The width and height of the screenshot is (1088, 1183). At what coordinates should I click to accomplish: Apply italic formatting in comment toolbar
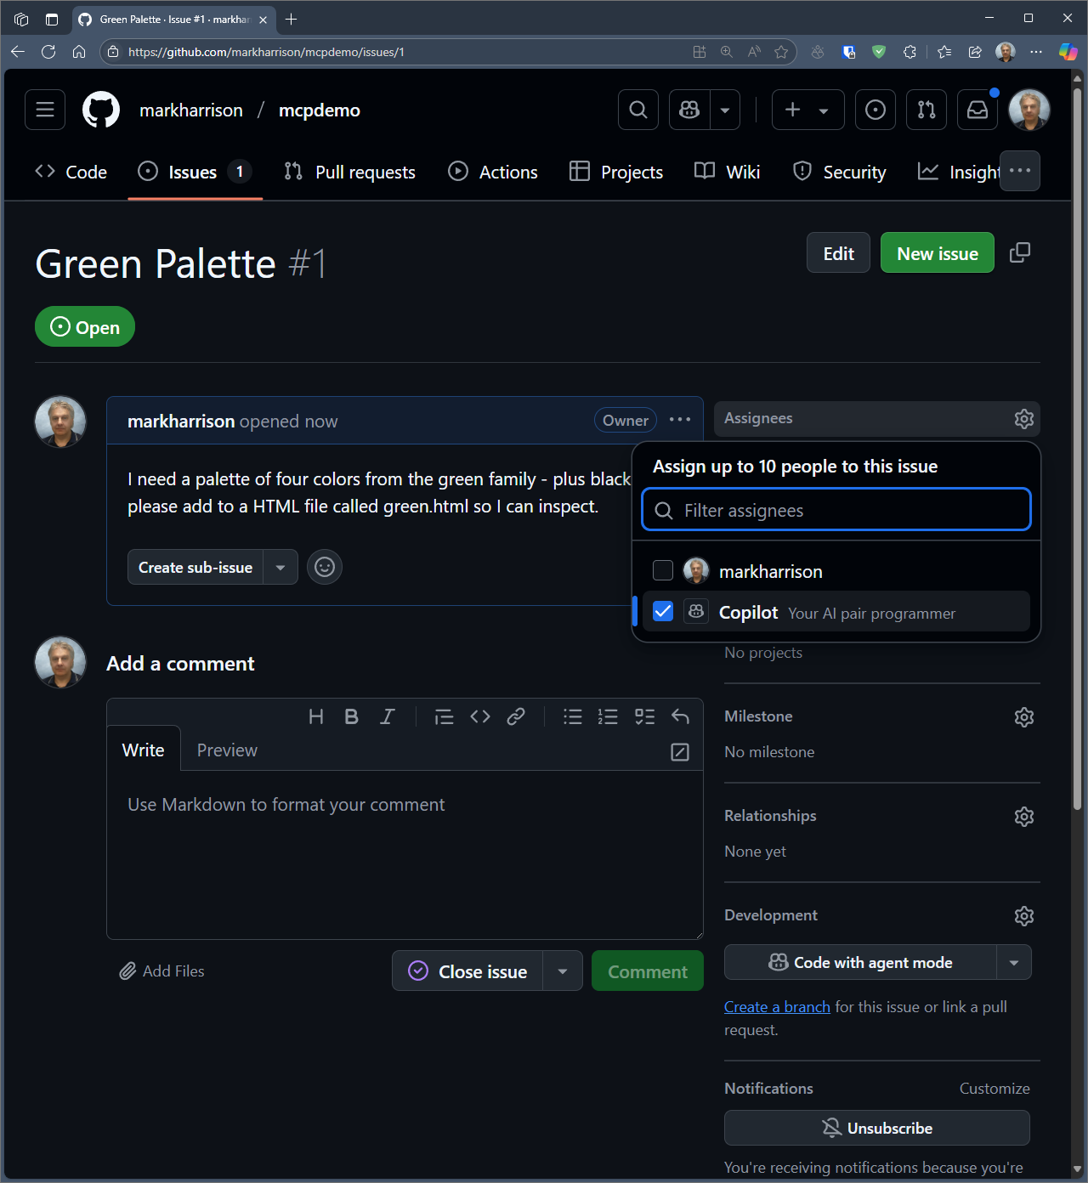point(388,716)
